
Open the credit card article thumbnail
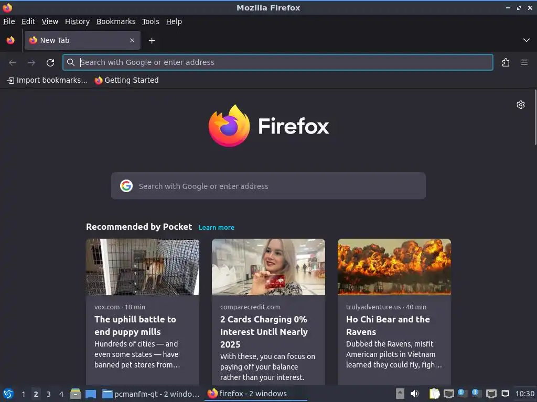pyautogui.click(x=268, y=267)
